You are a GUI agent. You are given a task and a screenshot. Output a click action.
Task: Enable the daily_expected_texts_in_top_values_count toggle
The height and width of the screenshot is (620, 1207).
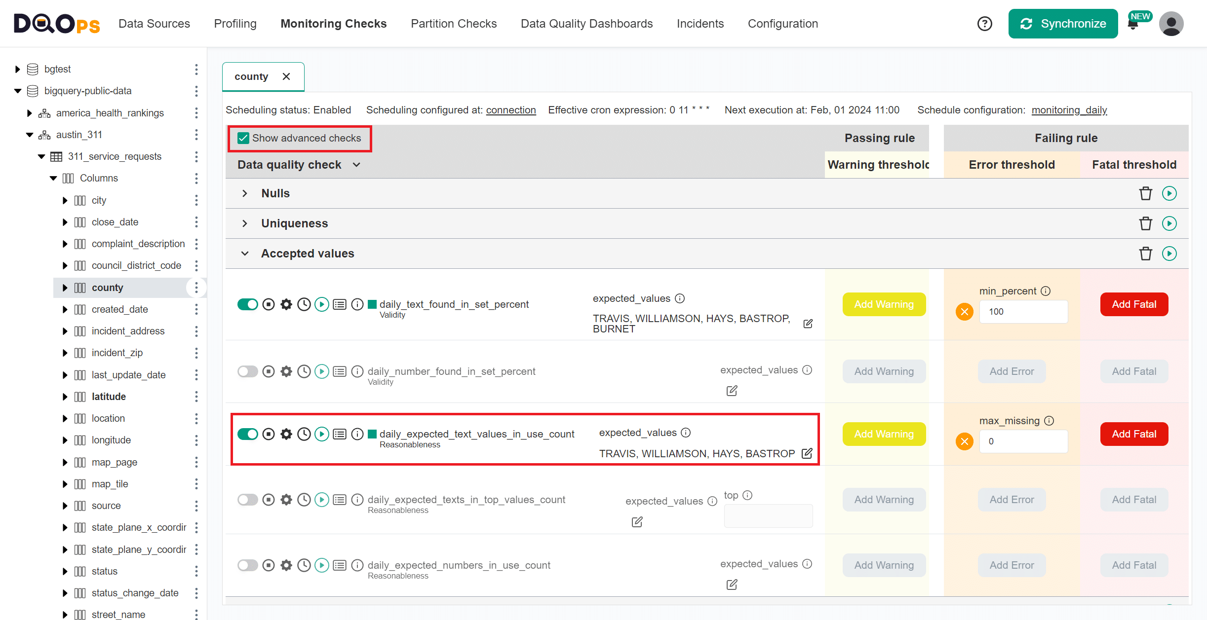(x=248, y=500)
